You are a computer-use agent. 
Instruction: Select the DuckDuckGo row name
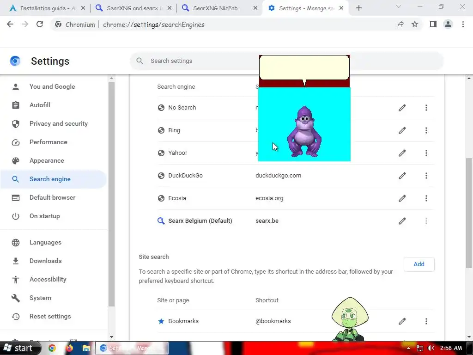[185, 176]
